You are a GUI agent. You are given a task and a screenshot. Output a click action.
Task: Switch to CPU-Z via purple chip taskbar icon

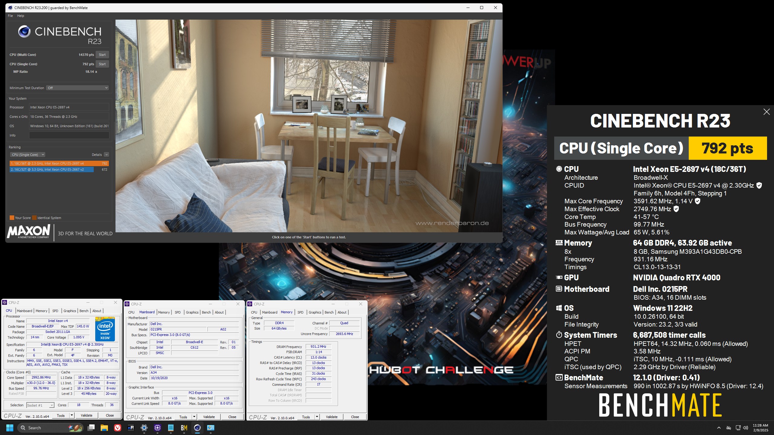point(158,428)
